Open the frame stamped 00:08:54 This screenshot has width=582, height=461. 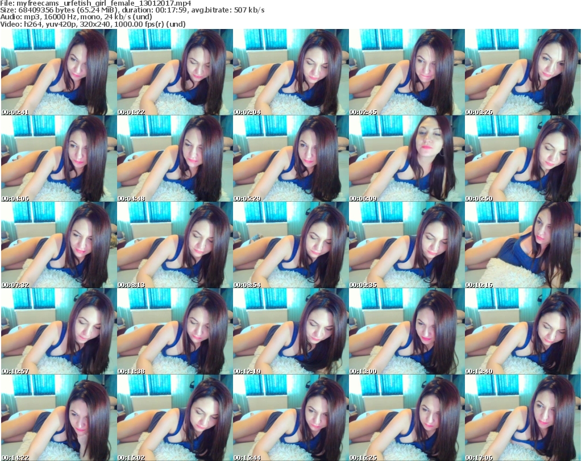click(x=290, y=245)
